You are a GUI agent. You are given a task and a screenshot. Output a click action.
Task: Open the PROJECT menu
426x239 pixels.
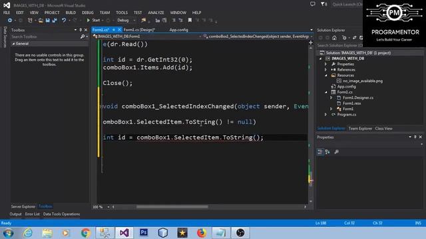(52, 13)
